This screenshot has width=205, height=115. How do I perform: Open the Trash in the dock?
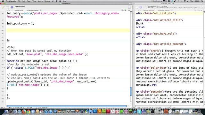click(199, 111)
